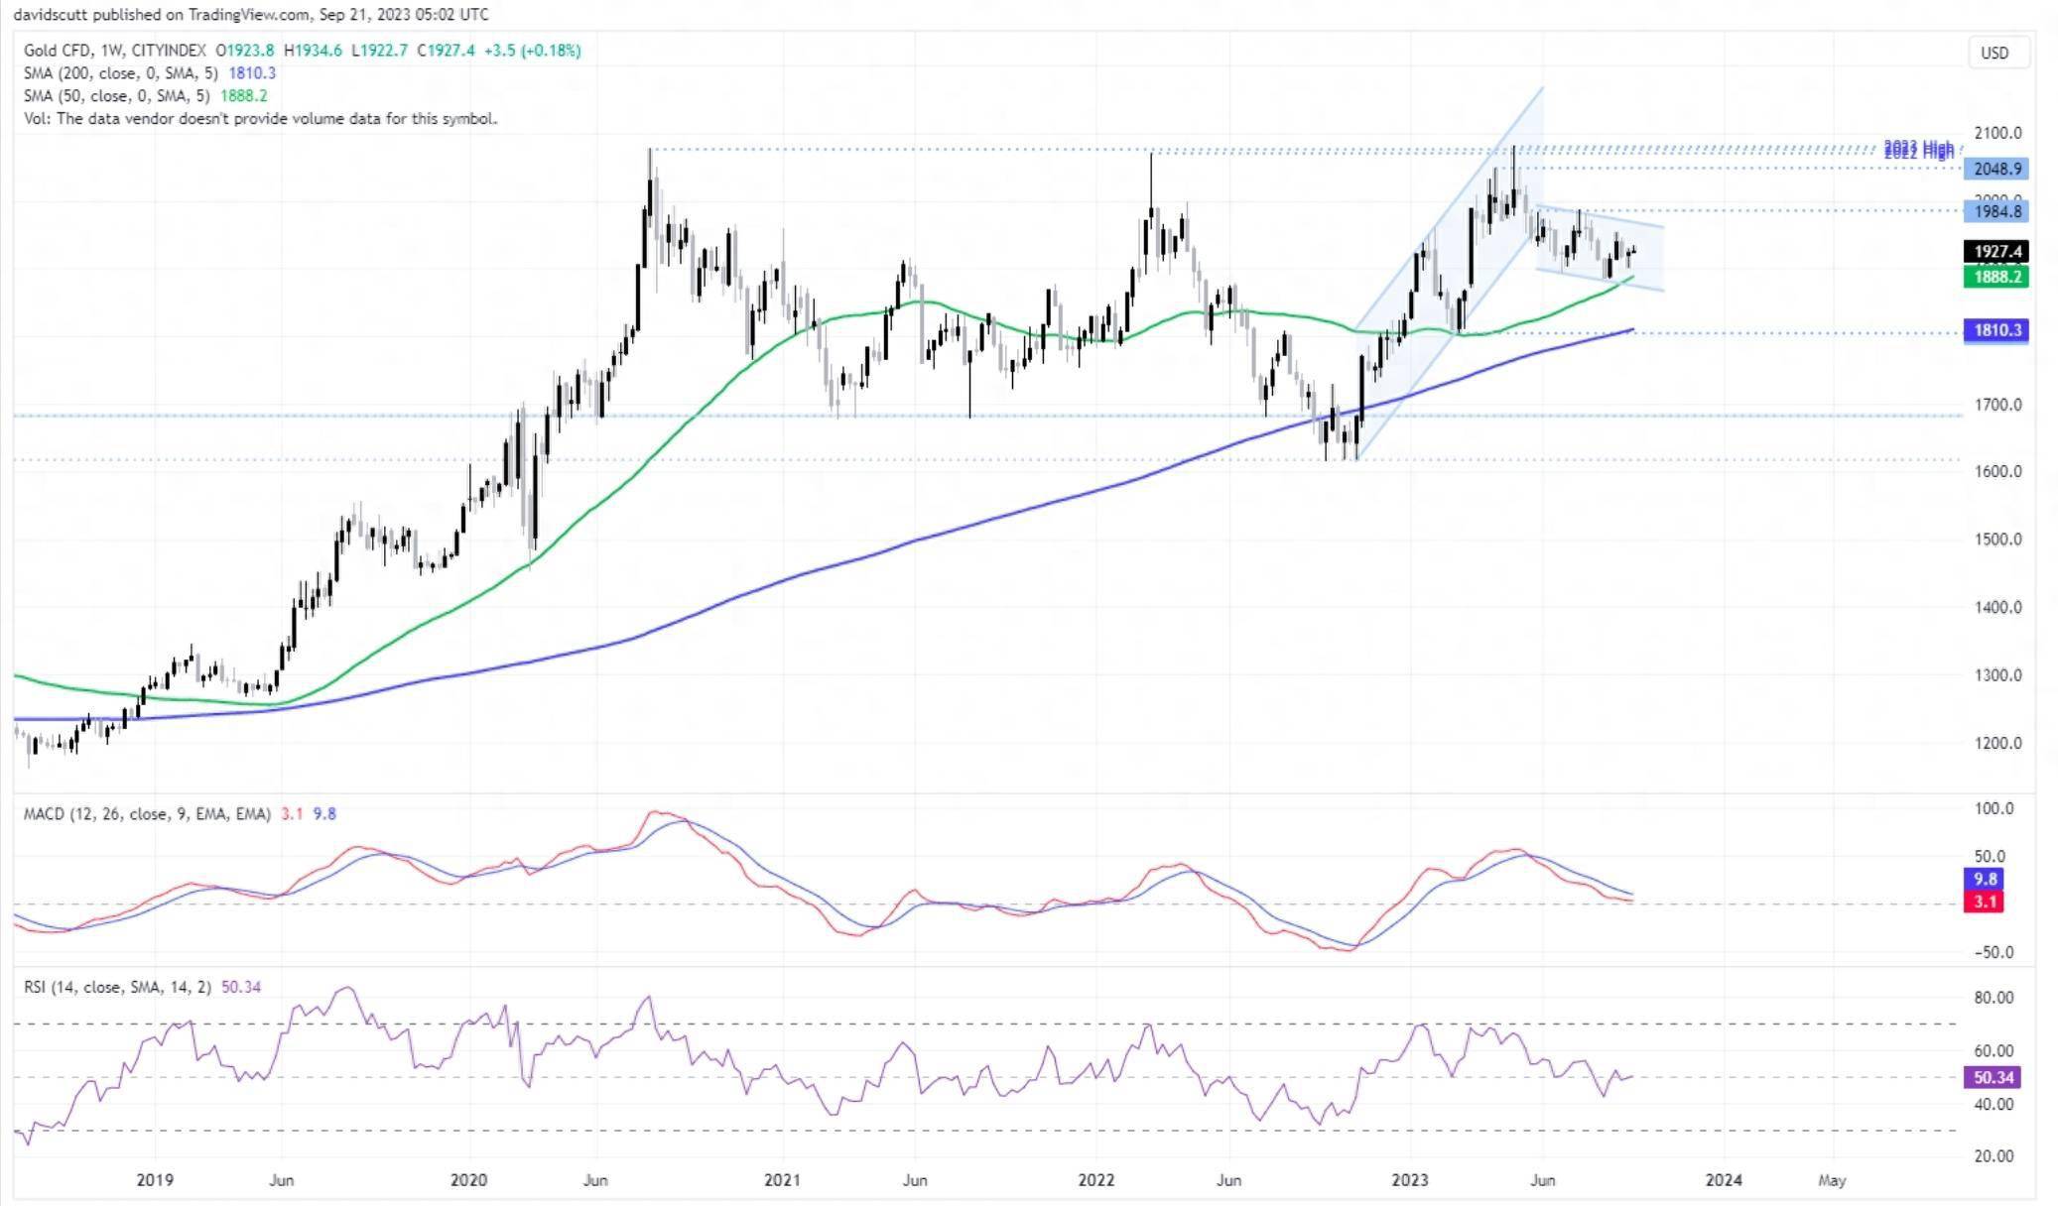Click the red 3.1 MACD signal tag
This screenshot has width=2058, height=1206.
point(1985,902)
